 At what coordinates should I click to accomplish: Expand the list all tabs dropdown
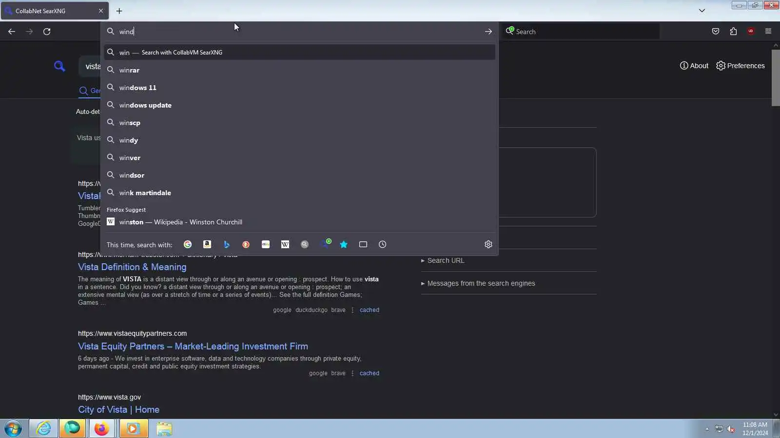(702, 11)
